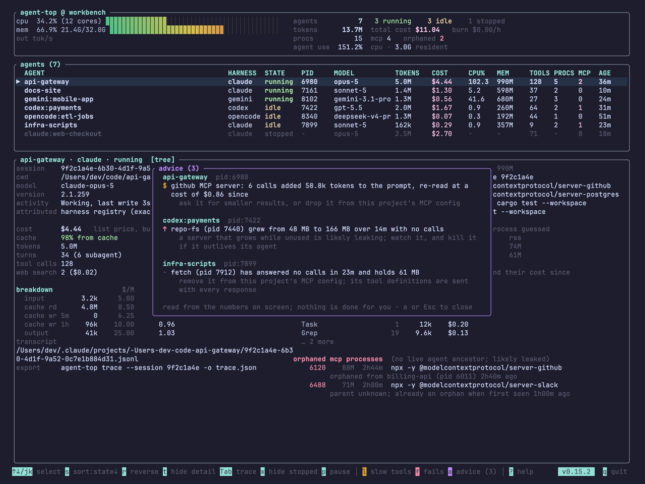Image resolution: width=645 pixels, height=484 pixels.
Task: Click orphaned process PID 6120
Action: point(317,368)
